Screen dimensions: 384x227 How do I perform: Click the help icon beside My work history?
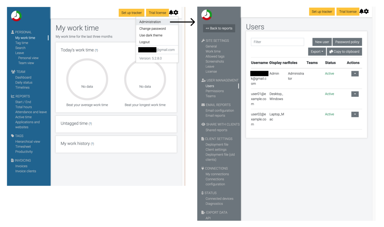point(92,144)
